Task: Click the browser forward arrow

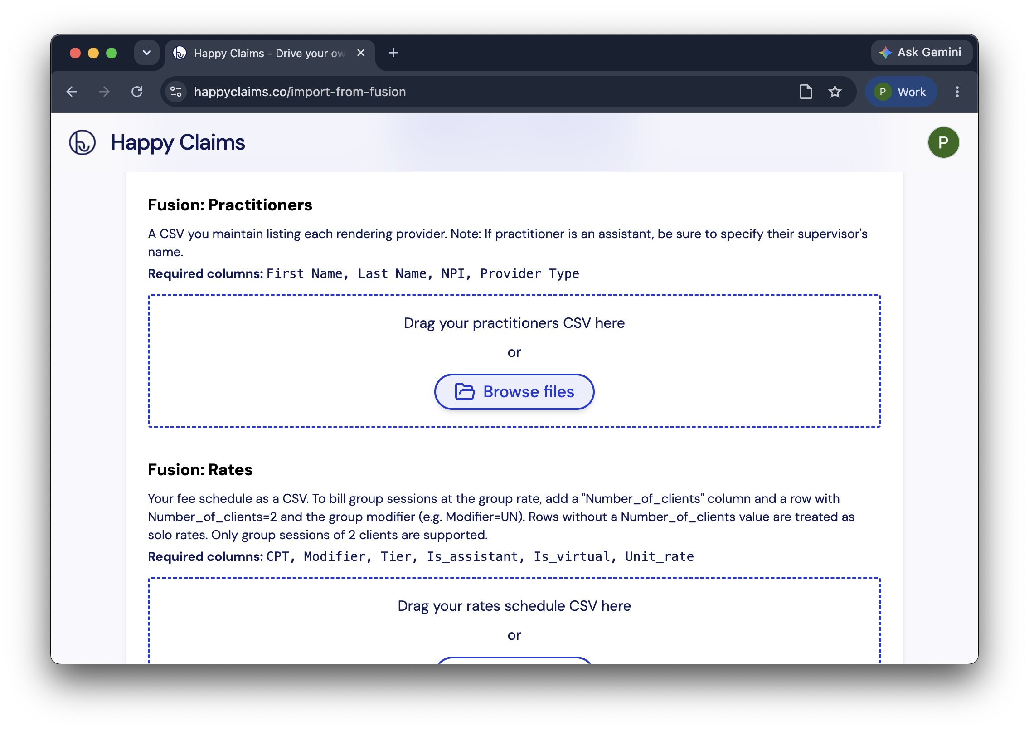Action: (x=104, y=92)
